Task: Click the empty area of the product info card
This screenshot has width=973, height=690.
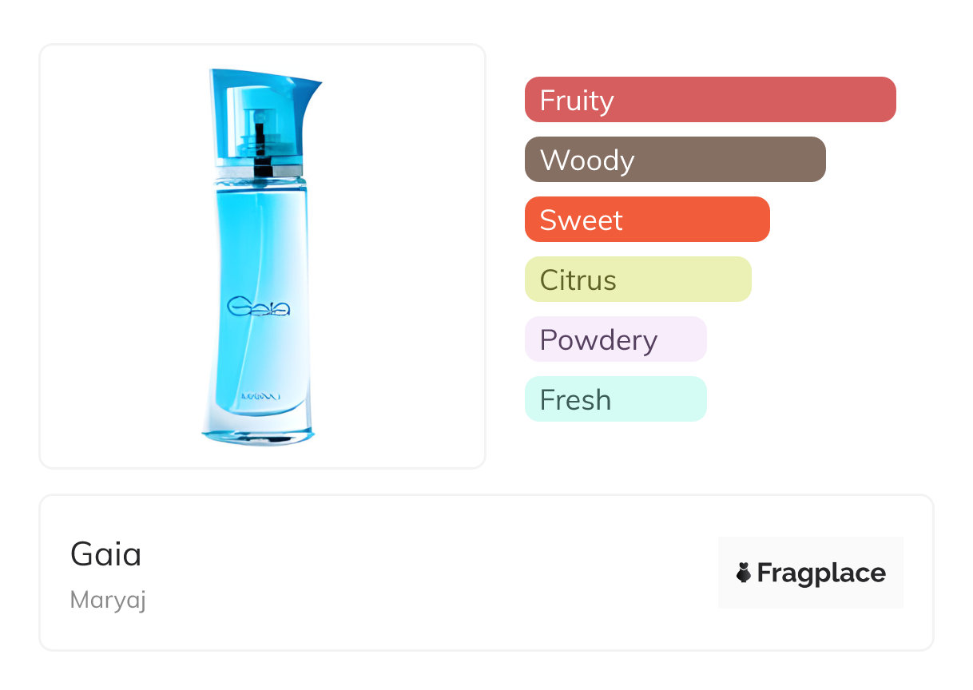Action: [431, 573]
